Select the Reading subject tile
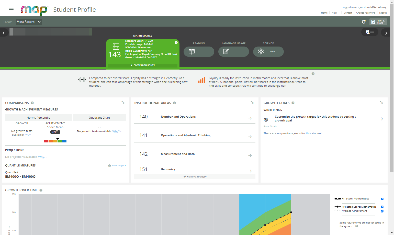Screen dimensions: 394x235 tap(199, 52)
